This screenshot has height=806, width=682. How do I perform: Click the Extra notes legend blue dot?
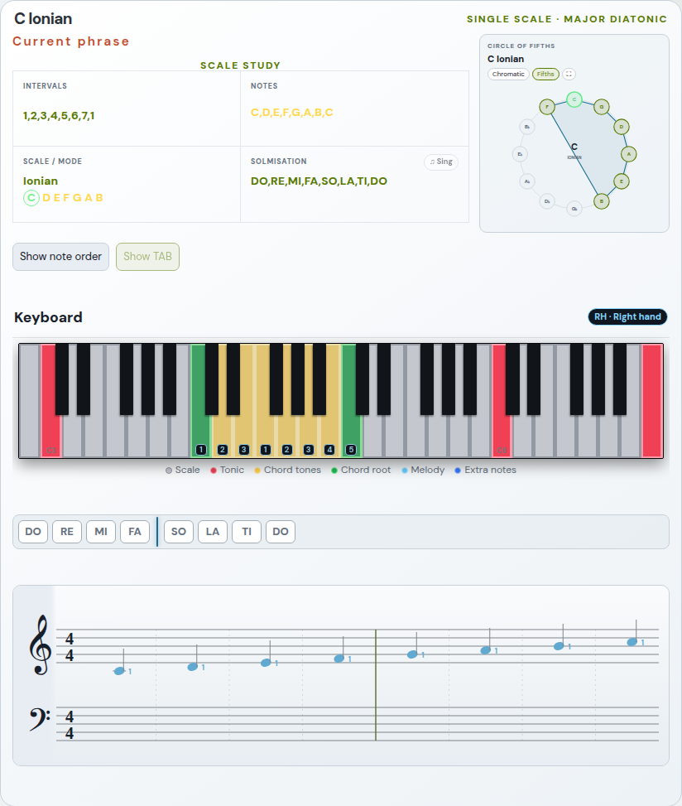pyautogui.click(x=458, y=471)
